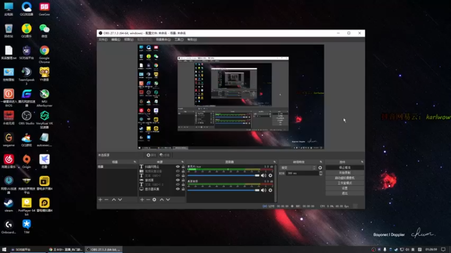Remove selected source with minus icon
This screenshot has width=451, height=253.
coord(148,200)
